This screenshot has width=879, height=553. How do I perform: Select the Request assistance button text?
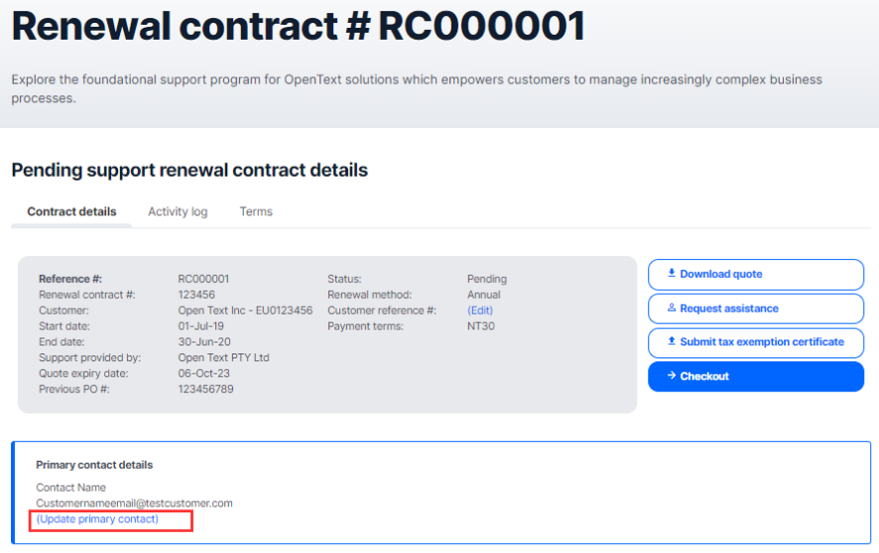point(729,308)
